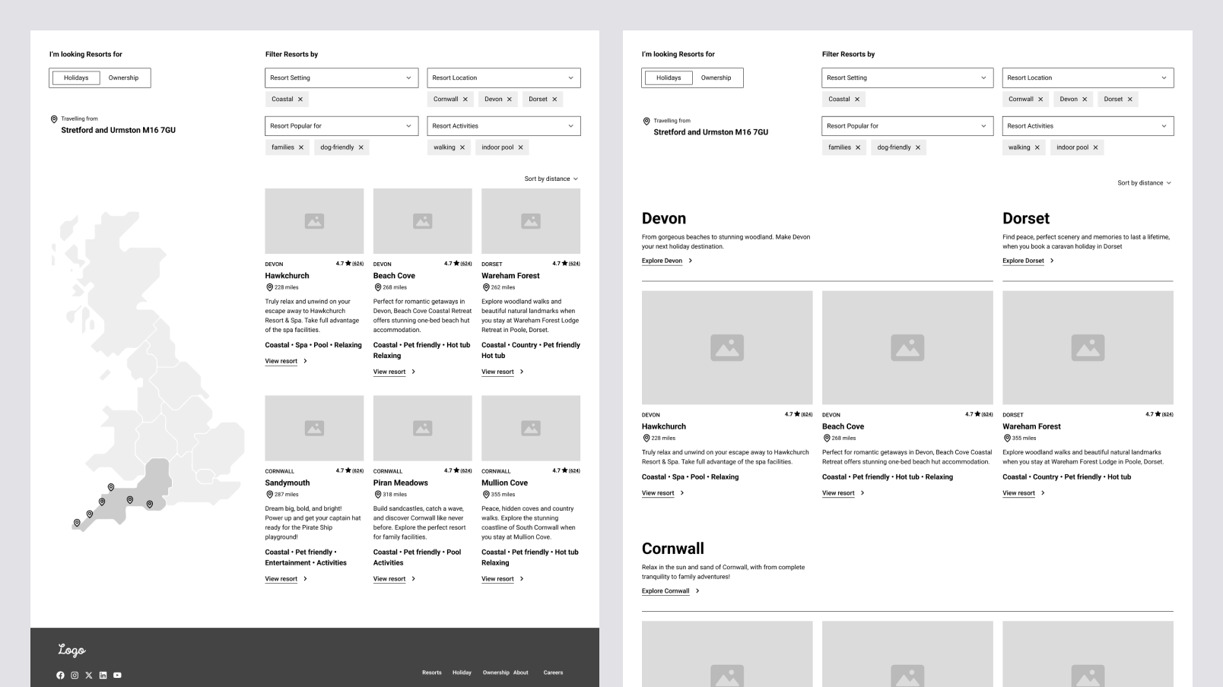The height and width of the screenshot is (687, 1223).
Task: Open the LinkedIn icon in the footer
Action: (x=103, y=675)
